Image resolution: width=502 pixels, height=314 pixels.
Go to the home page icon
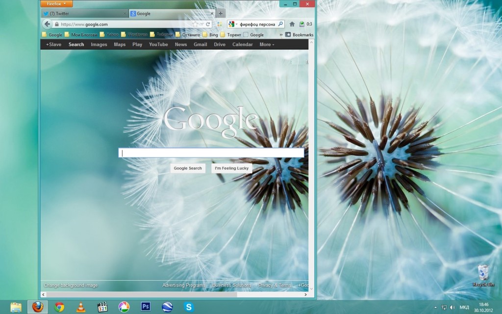pos(292,24)
